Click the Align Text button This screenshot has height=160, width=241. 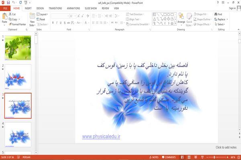tap(133, 19)
